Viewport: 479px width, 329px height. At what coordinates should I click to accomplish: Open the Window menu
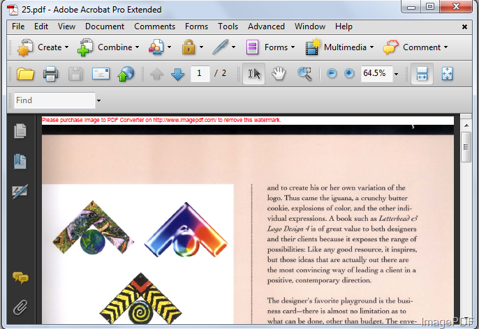pos(310,26)
